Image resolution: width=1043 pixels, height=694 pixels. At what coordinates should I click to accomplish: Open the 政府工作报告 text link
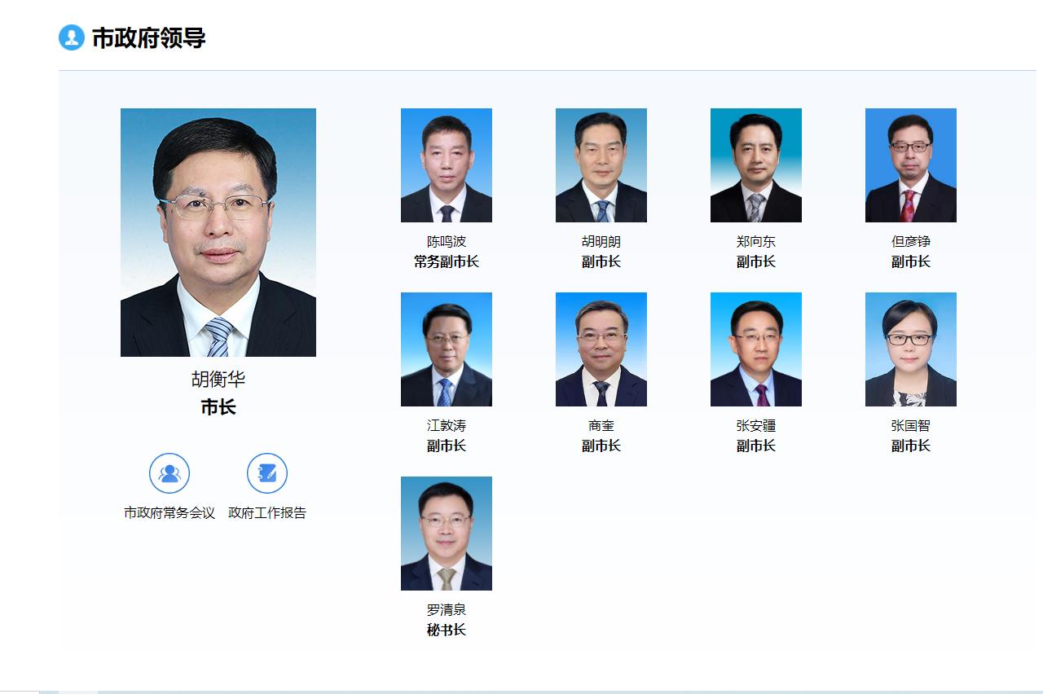[x=267, y=513]
